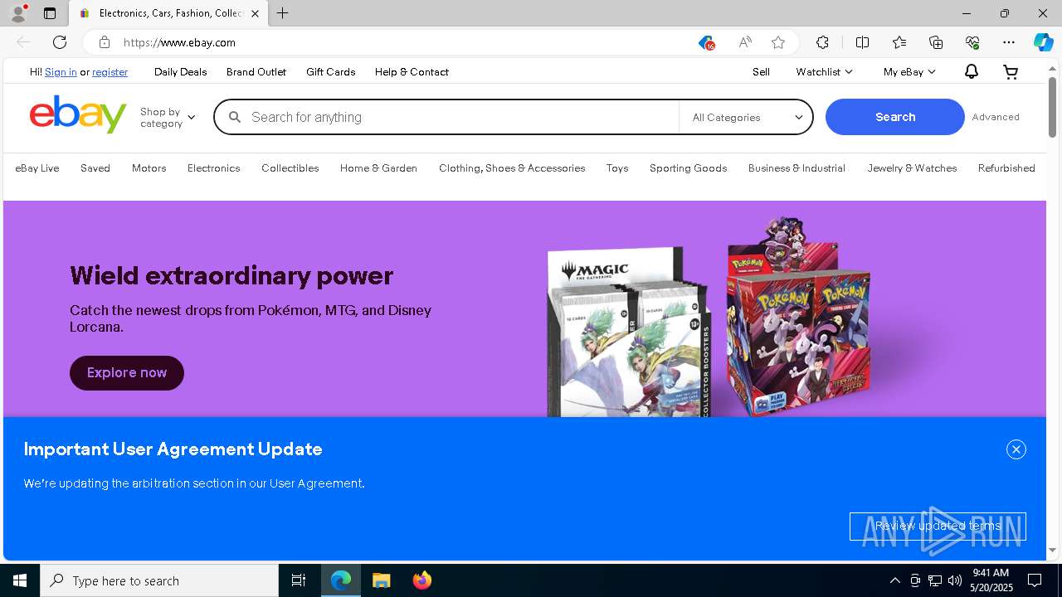Open the browser profile icon
The height and width of the screenshot is (597, 1062).
(x=18, y=13)
